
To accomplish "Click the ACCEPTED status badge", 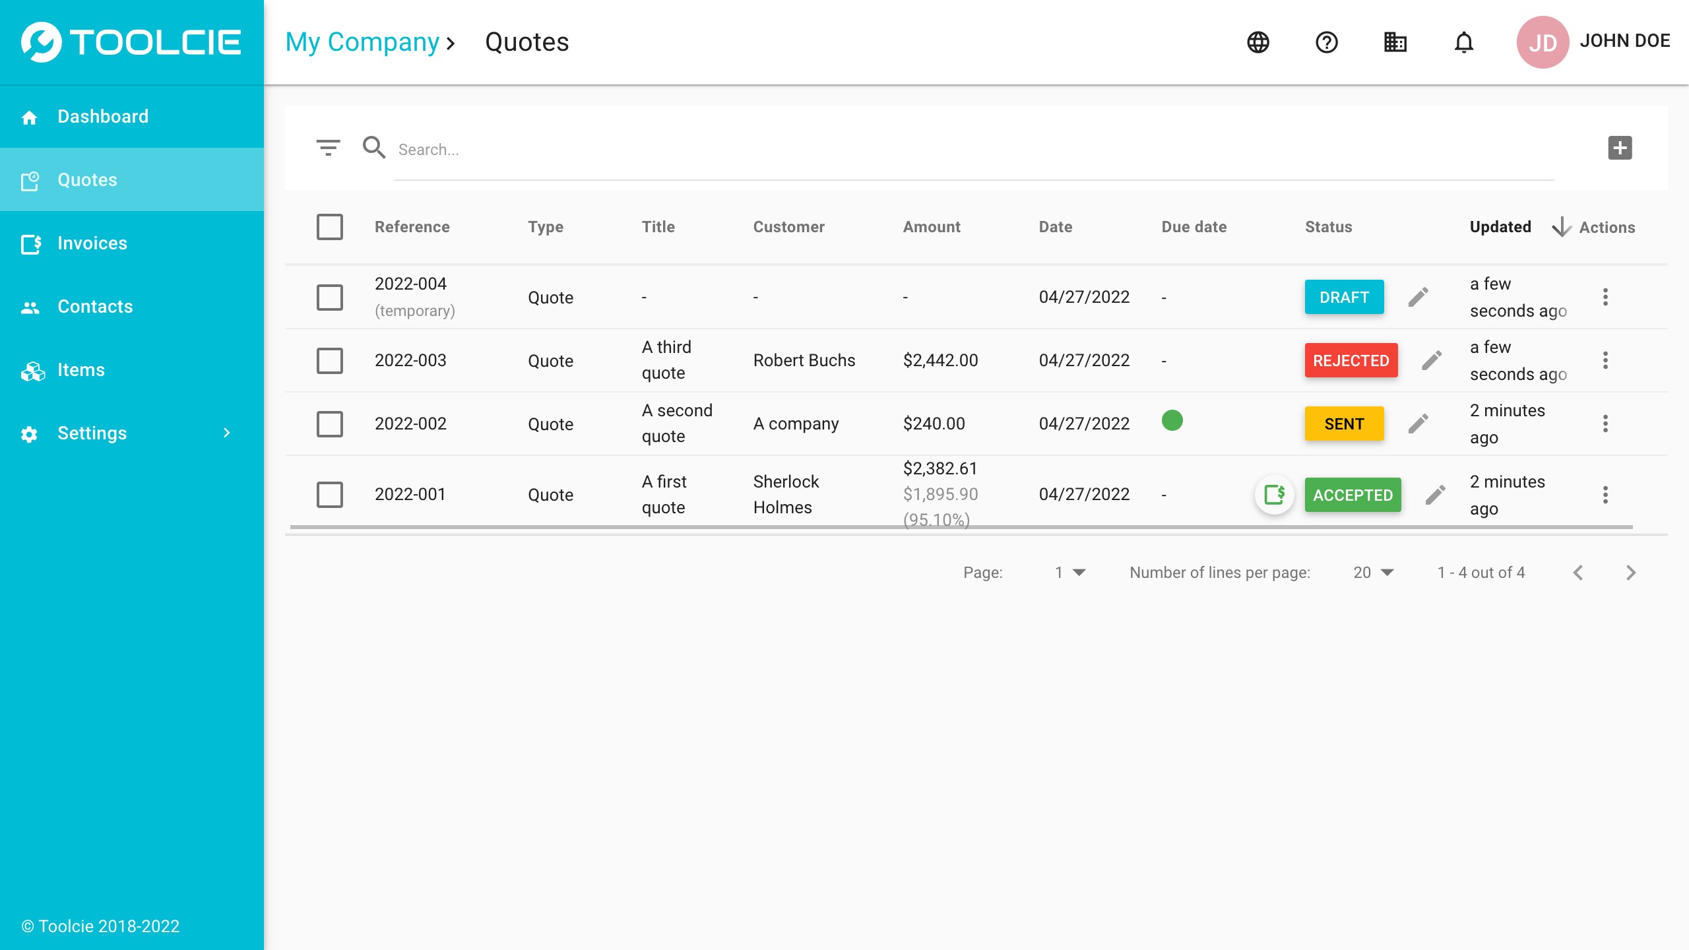I will (1353, 495).
